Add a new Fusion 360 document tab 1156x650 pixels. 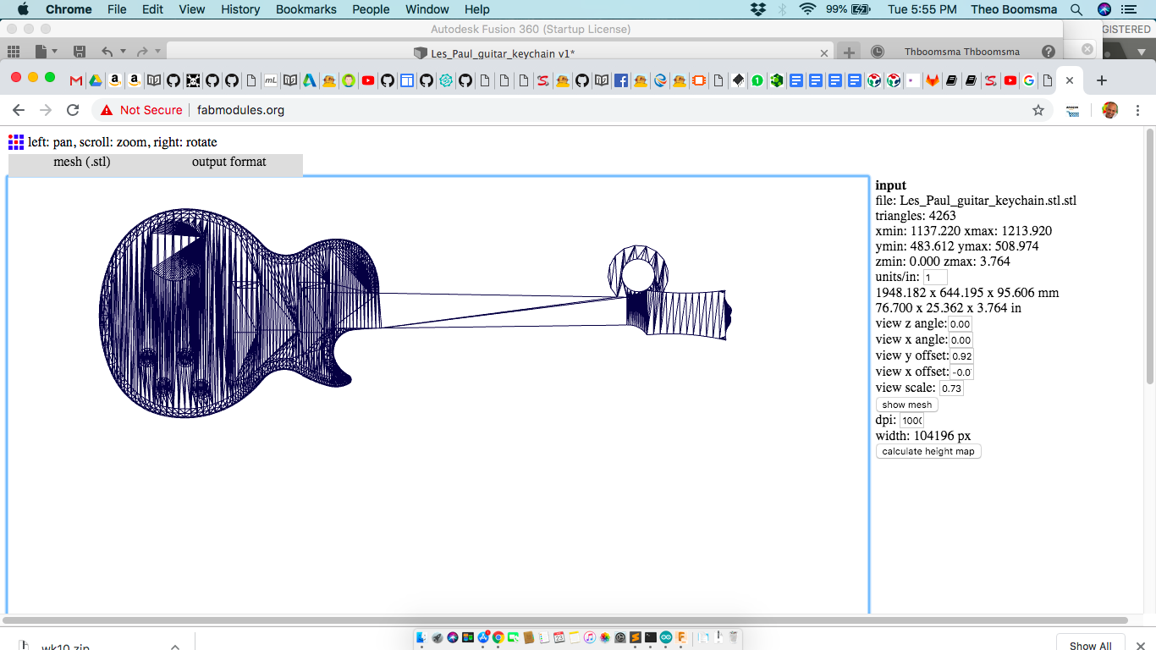tap(849, 52)
